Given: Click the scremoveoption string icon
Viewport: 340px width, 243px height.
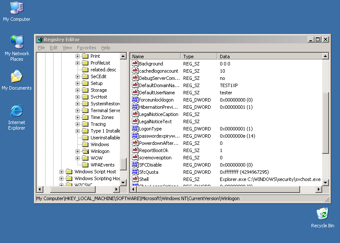Looking at the screenshot, I should click(135, 157).
